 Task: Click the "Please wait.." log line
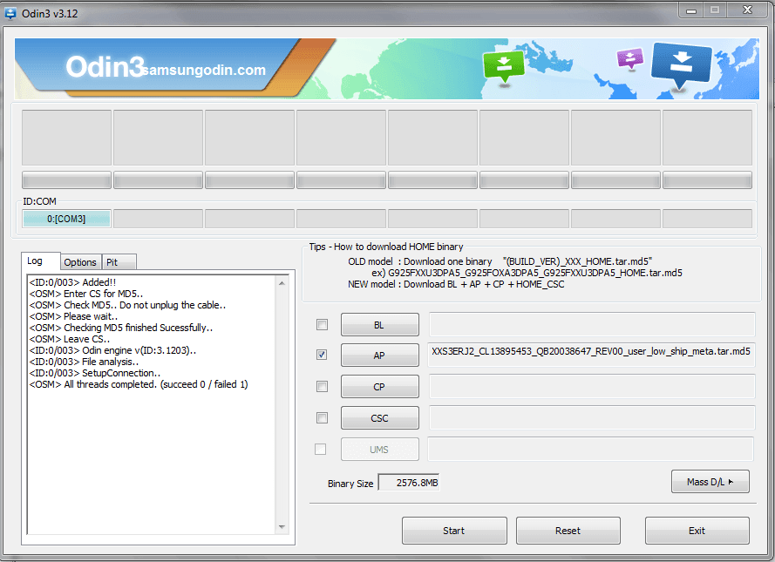(73, 316)
